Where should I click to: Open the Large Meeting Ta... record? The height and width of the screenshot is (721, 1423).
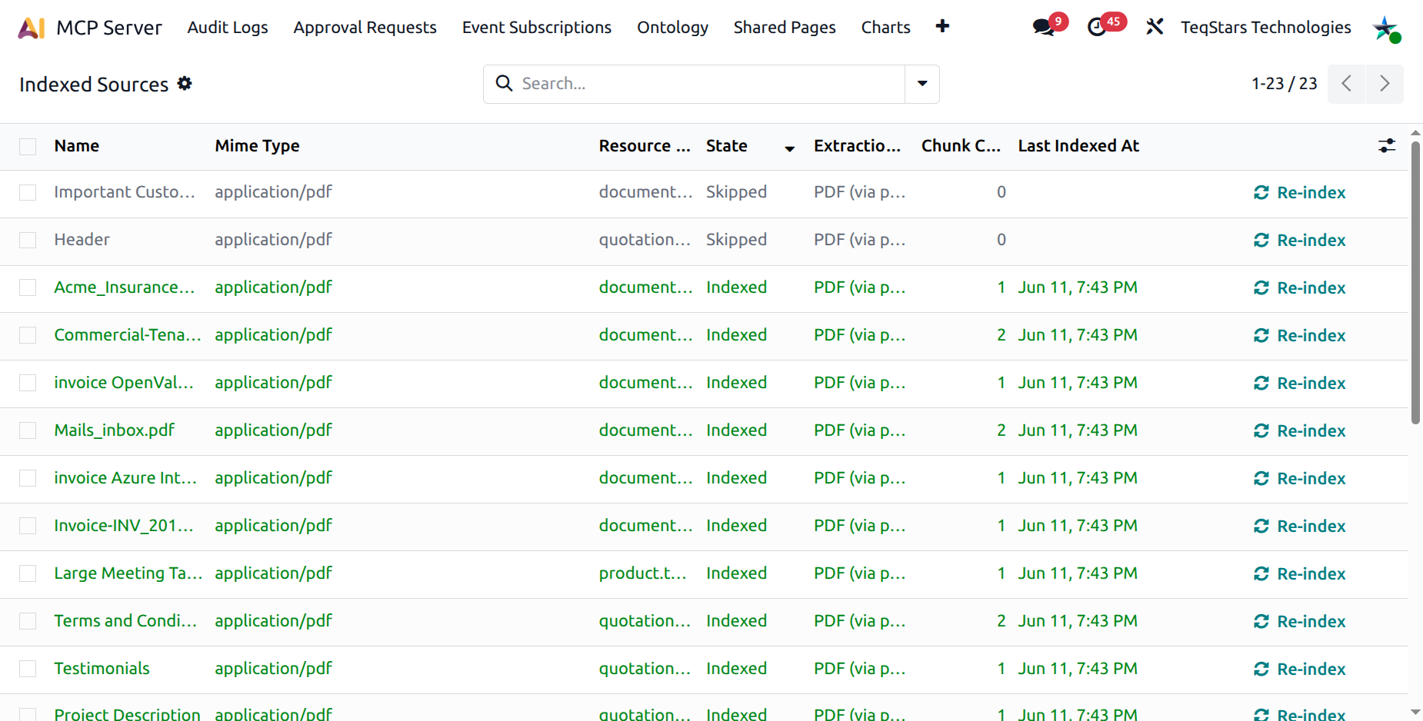(x=128, y=573)
